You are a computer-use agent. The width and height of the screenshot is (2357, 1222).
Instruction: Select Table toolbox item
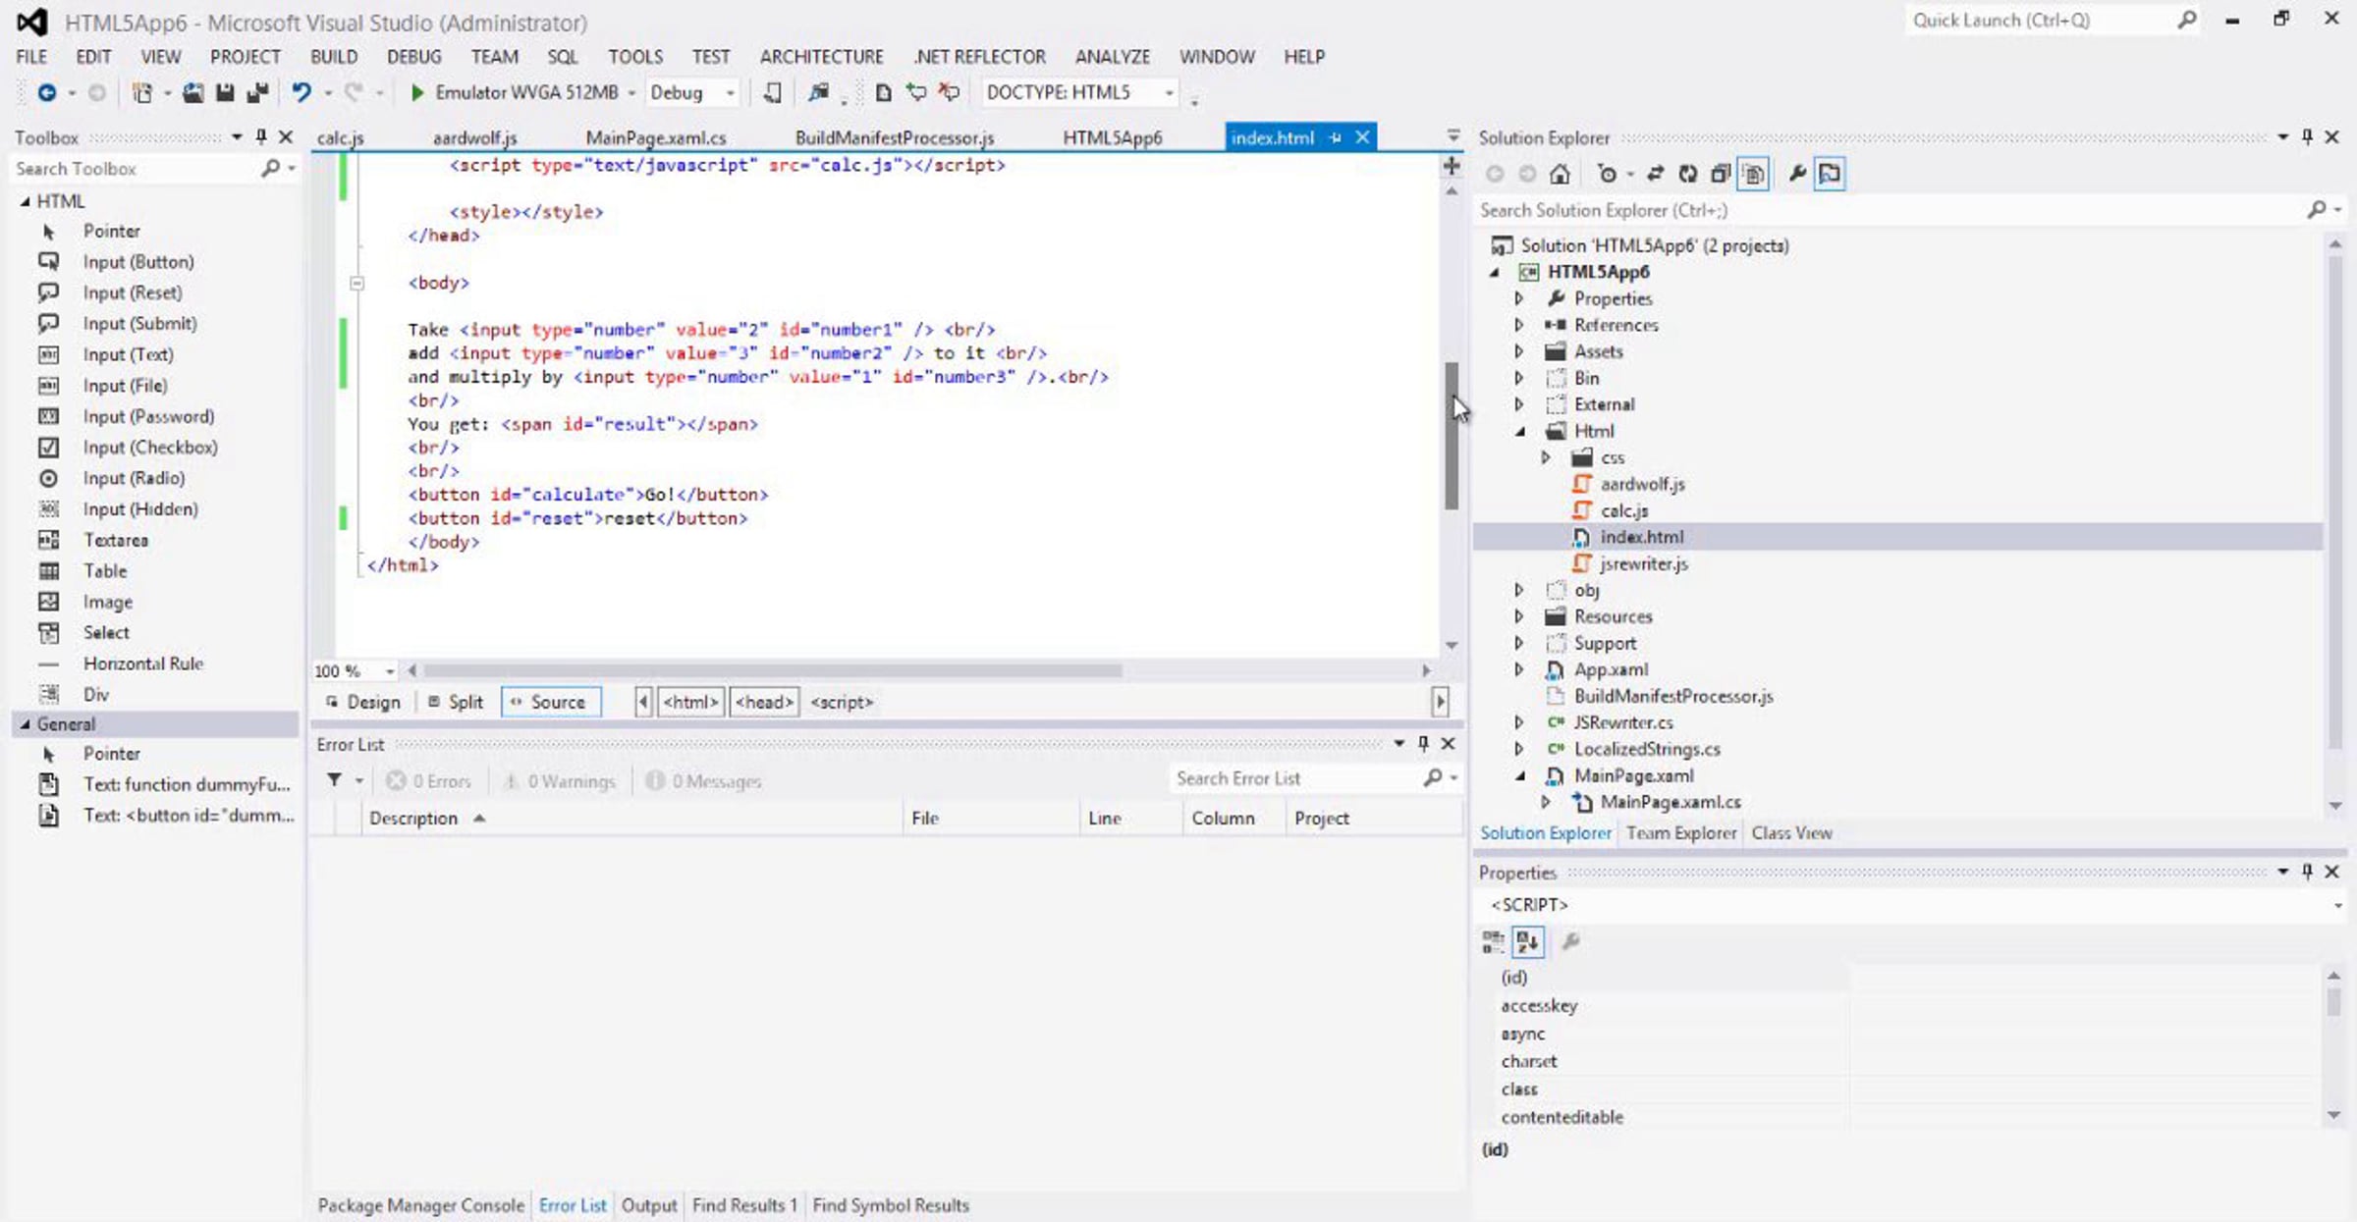tap(104, 571)
